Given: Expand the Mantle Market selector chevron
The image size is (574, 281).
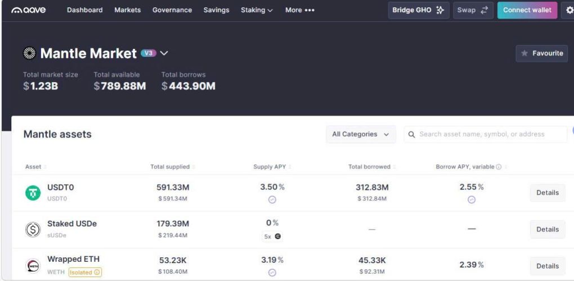Looking at the screenshot, I should (164, 53).
